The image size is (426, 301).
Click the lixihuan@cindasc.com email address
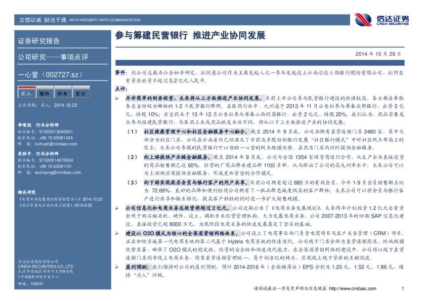[52, 144]
